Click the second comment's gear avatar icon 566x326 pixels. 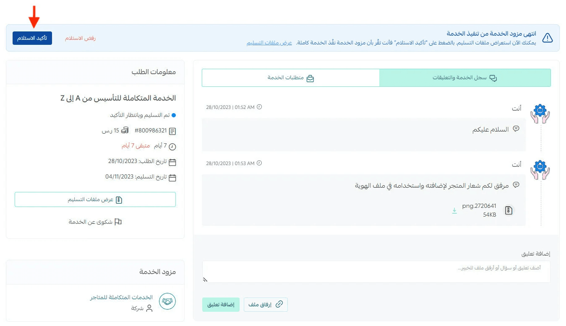click(x=540, y=170)
